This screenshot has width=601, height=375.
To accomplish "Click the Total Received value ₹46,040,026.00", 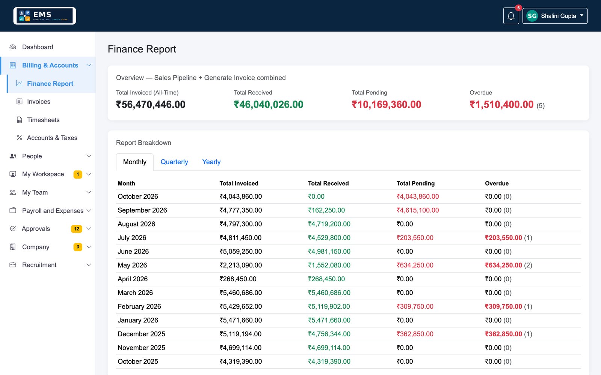I will point(269,105).
